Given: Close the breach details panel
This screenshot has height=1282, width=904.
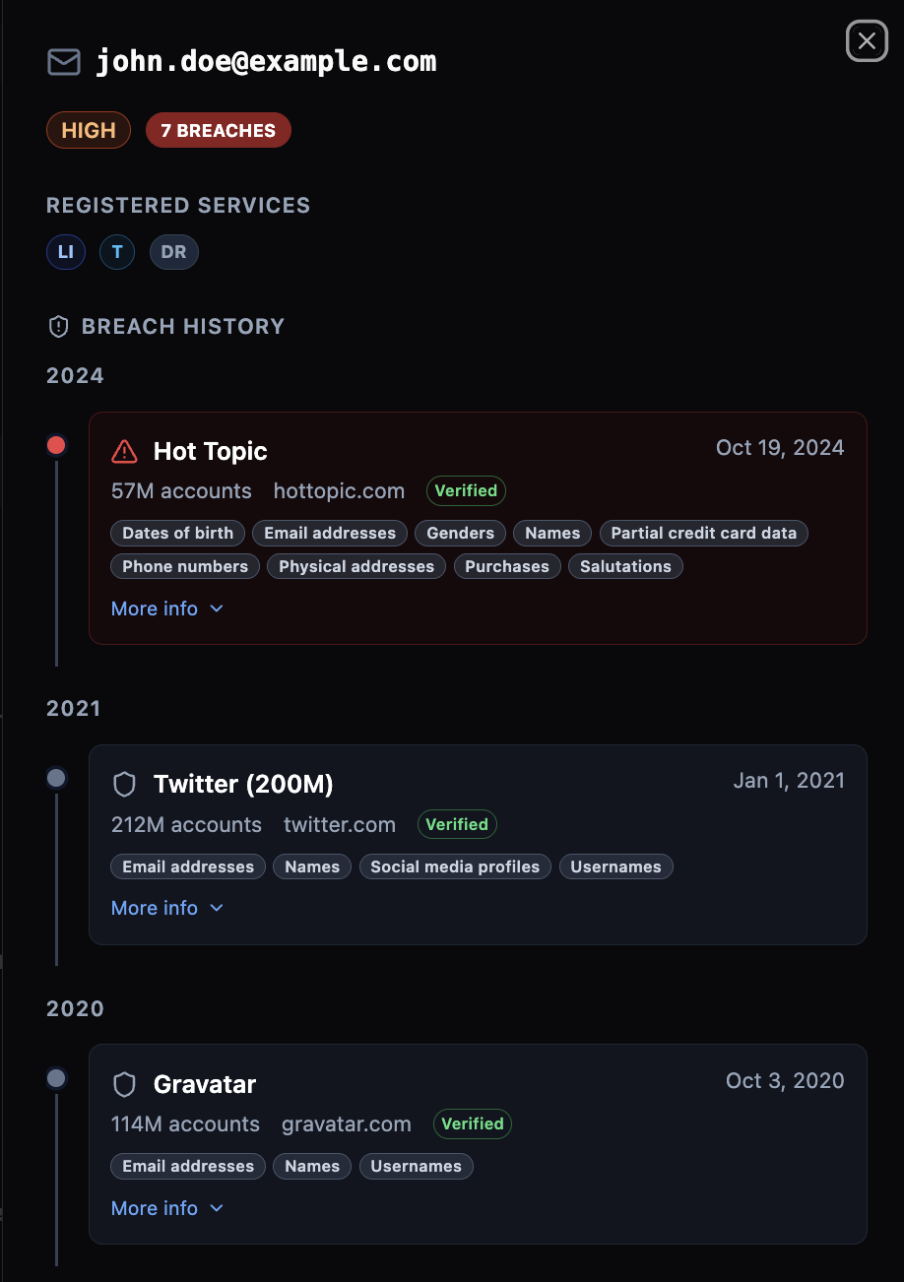Looking at the screenshot, I should coord(867,41).
